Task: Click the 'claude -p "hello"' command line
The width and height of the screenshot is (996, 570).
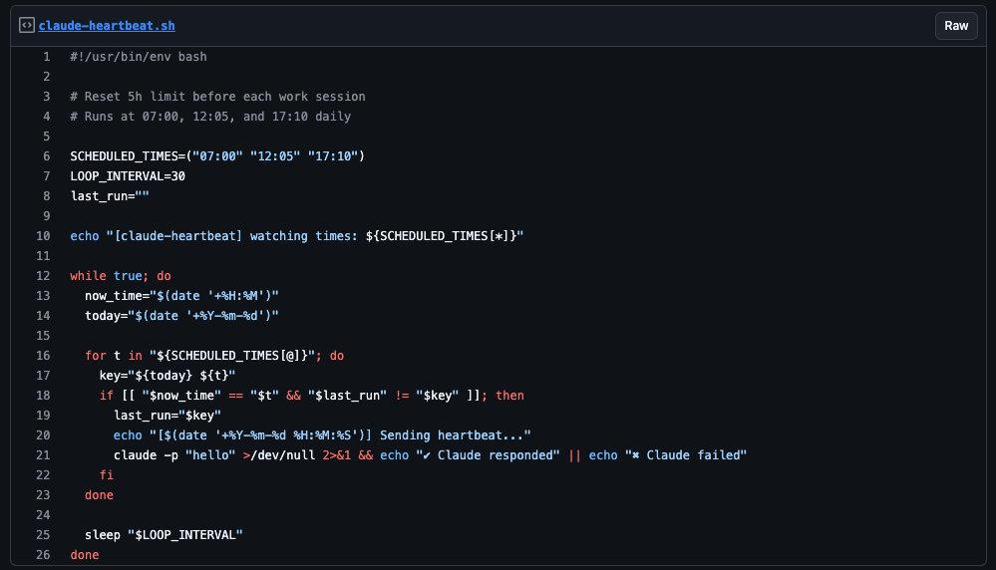Action: coord(430,455)
